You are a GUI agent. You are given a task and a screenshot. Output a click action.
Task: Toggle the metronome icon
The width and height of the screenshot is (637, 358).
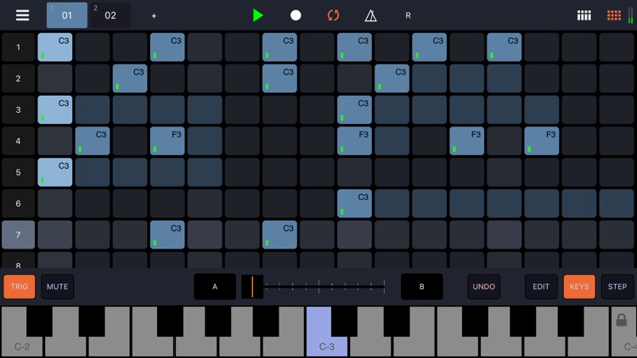(x=370, y=15)
